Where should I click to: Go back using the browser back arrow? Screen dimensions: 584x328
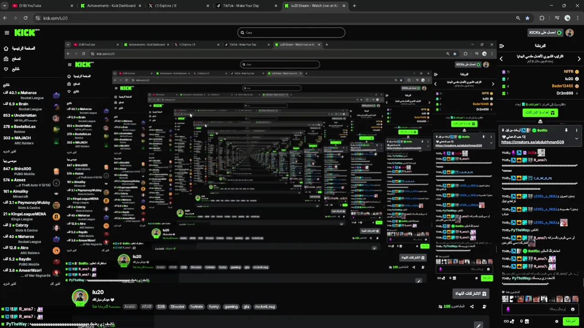coord(5,18)
